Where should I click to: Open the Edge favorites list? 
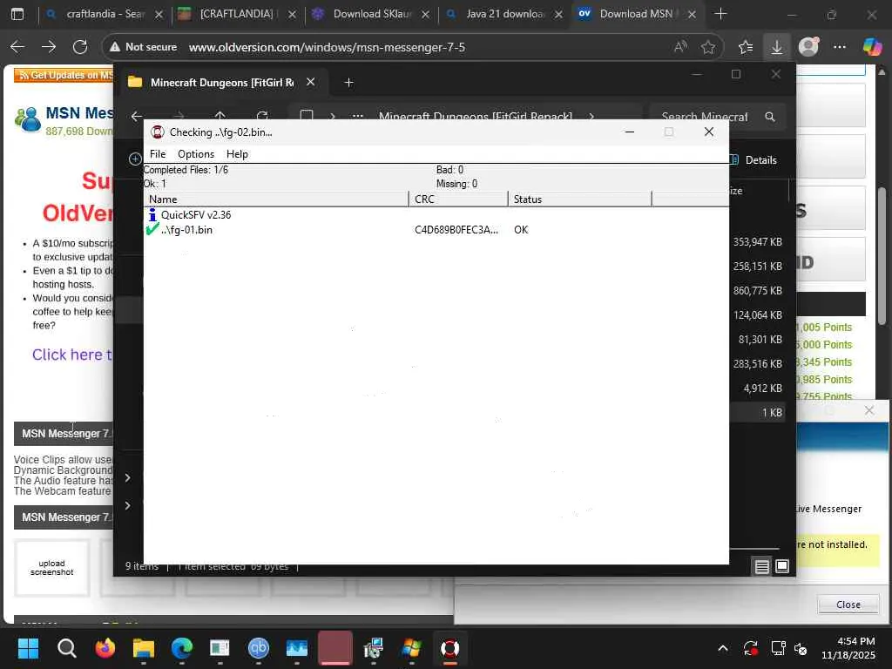(746, 47)
